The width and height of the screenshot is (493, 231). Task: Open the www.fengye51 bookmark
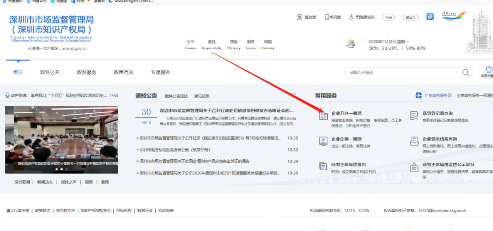click(x=131, y=1)
